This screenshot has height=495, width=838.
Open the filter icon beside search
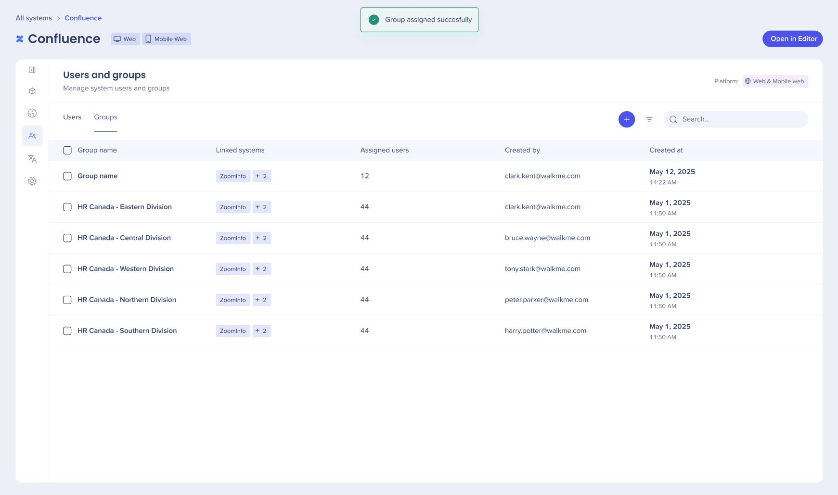(649, 119)
